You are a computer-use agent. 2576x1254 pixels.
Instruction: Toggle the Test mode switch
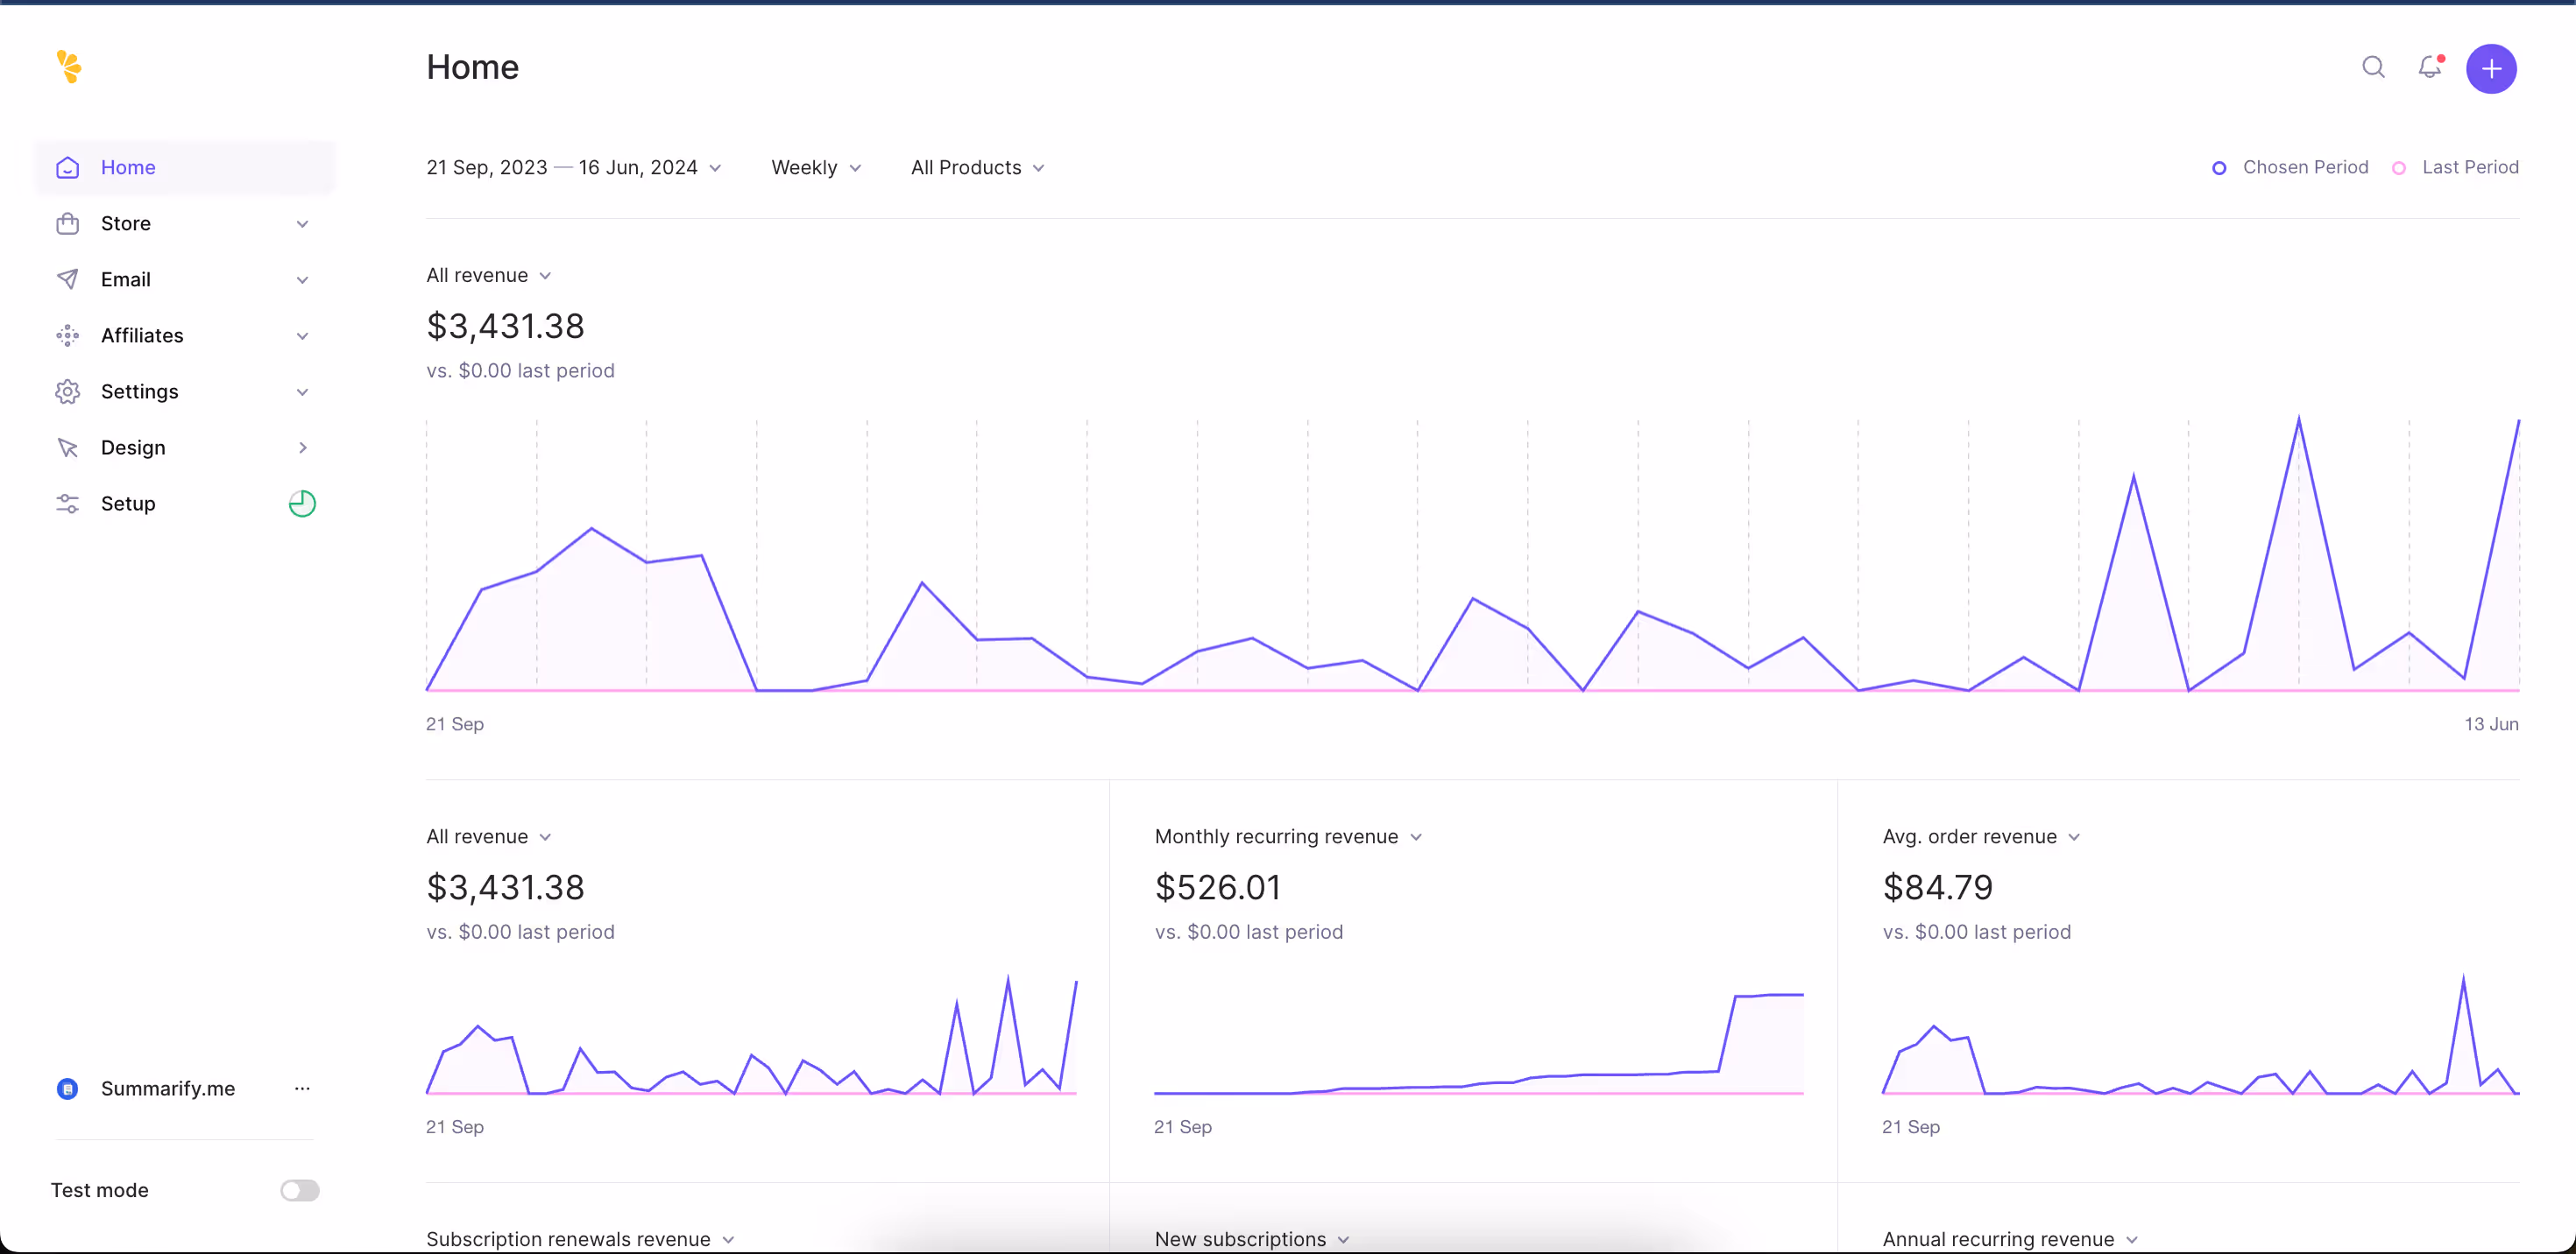pyautogui.click(x=299, y=1190)
